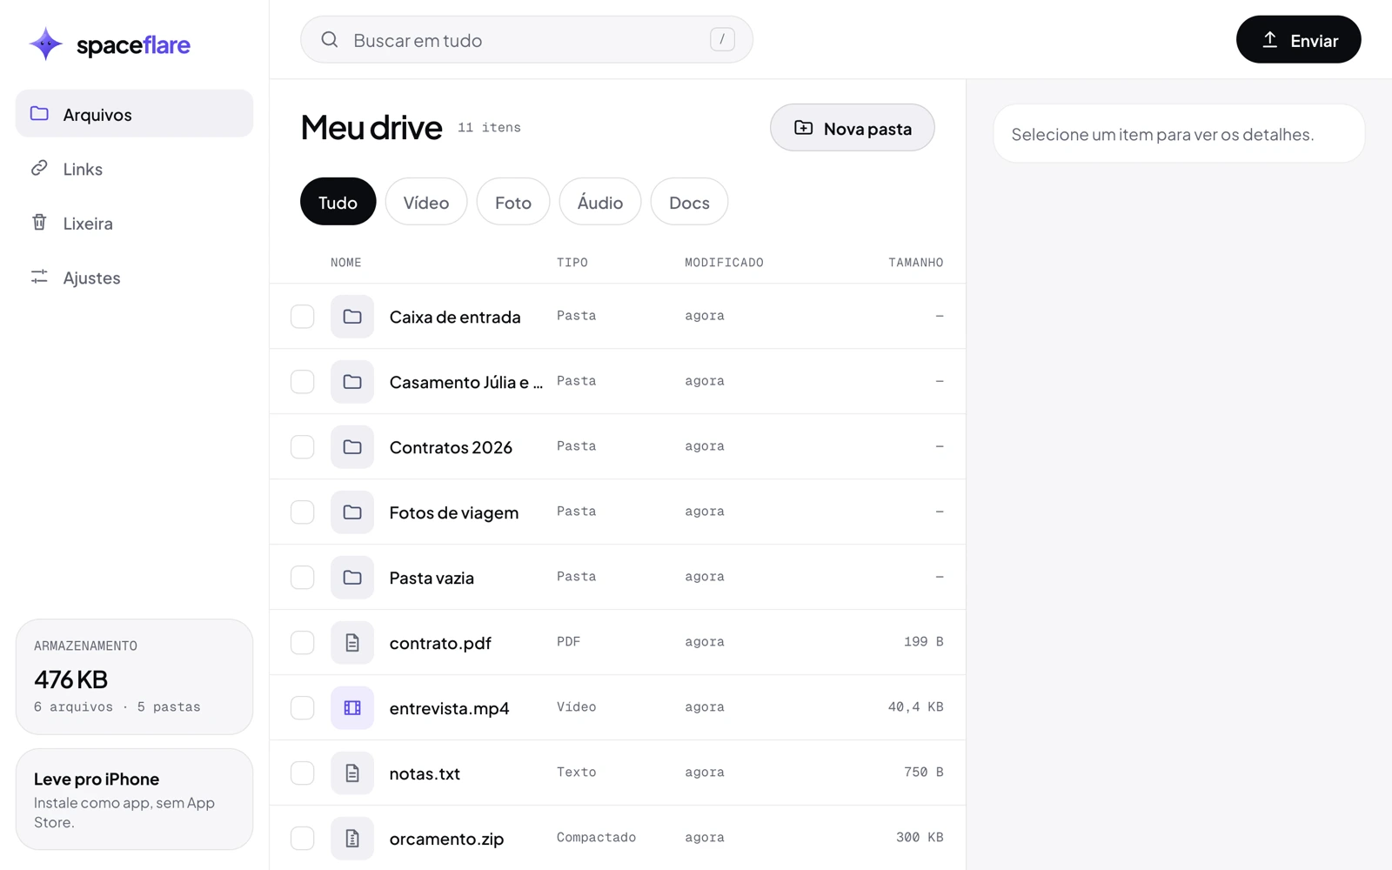Screen dimensions: 1392x870
Task: Click the Links chain icon in sidebar
Action: pos(39,168)
